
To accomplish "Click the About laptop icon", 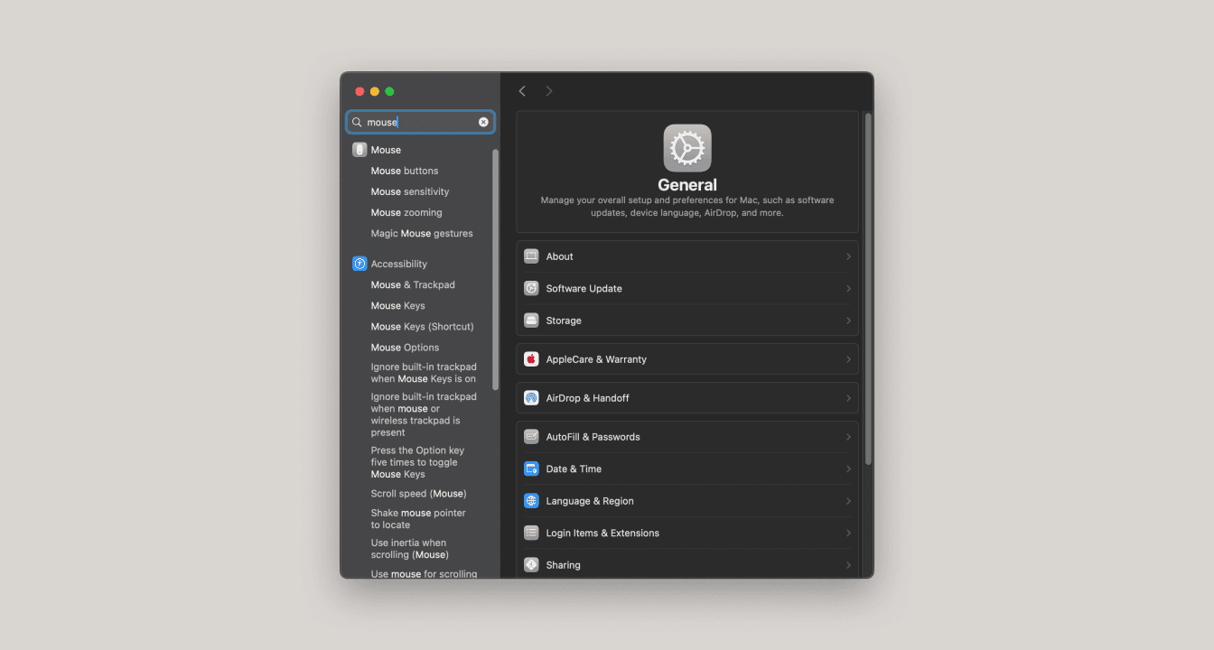I will [531, 256].
